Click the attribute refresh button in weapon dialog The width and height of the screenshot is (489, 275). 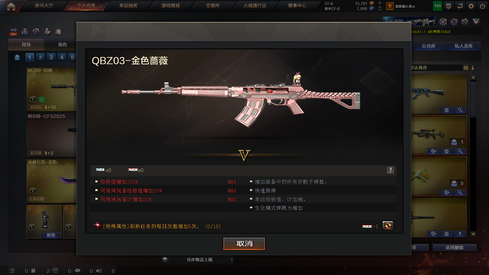[x=388, y=226]
